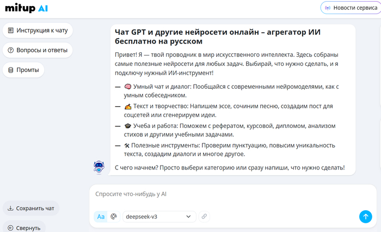Toggle the 'Aa' text mode button
The width and height of the screenshot is (381, 232).
pos(101,216)
